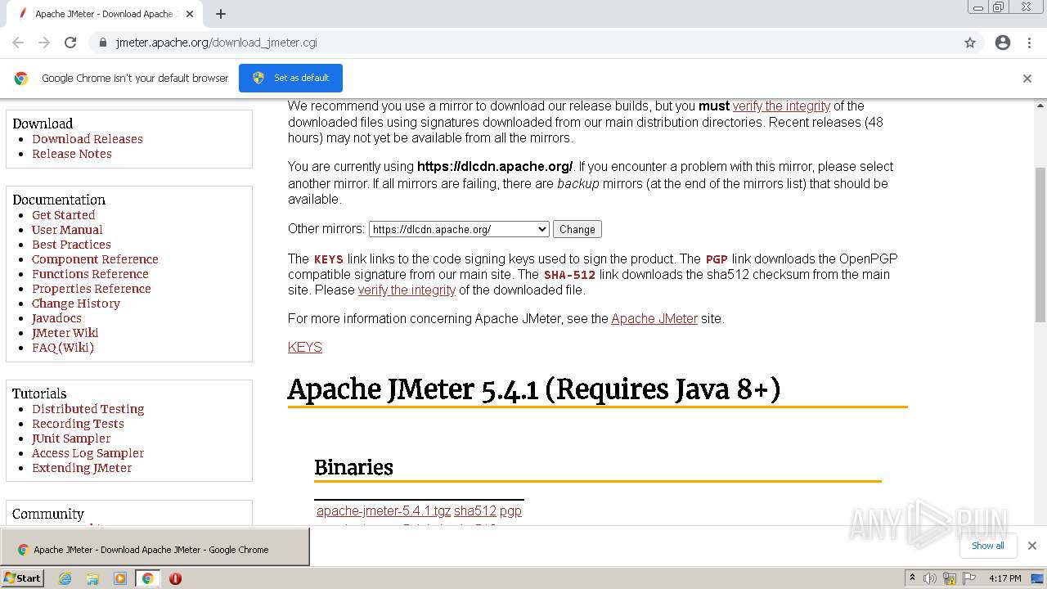Screen dimensions: 1047x589
Task: Click the browser forward arrow
Action: click(x=44, y=43)
